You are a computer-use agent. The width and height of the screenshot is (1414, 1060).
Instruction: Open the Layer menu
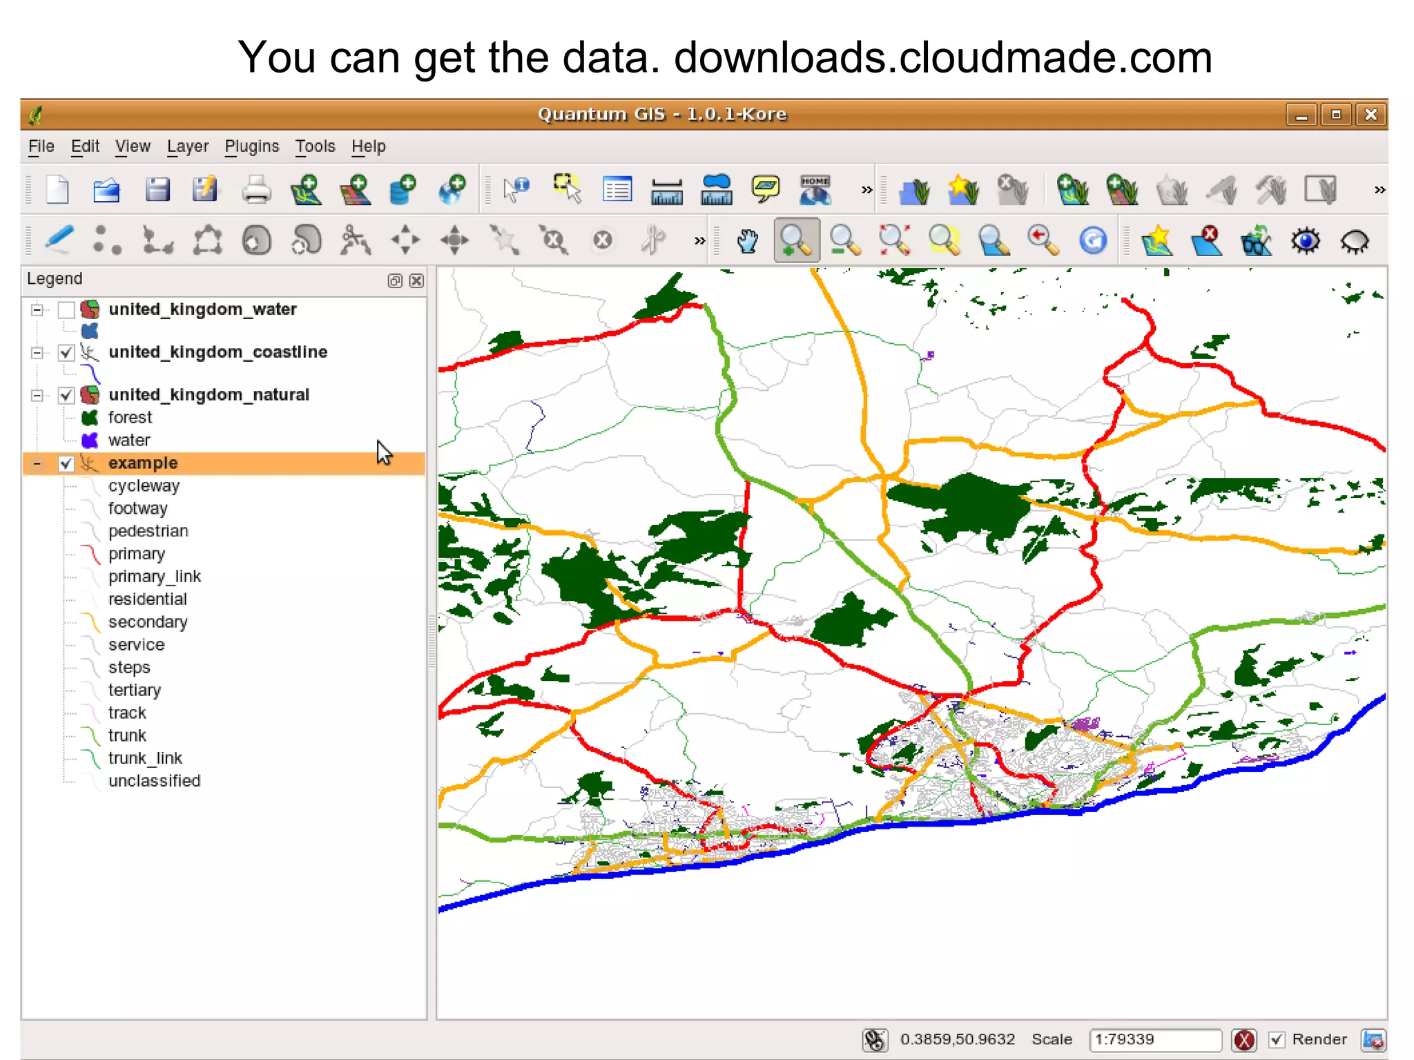[188, 146]
